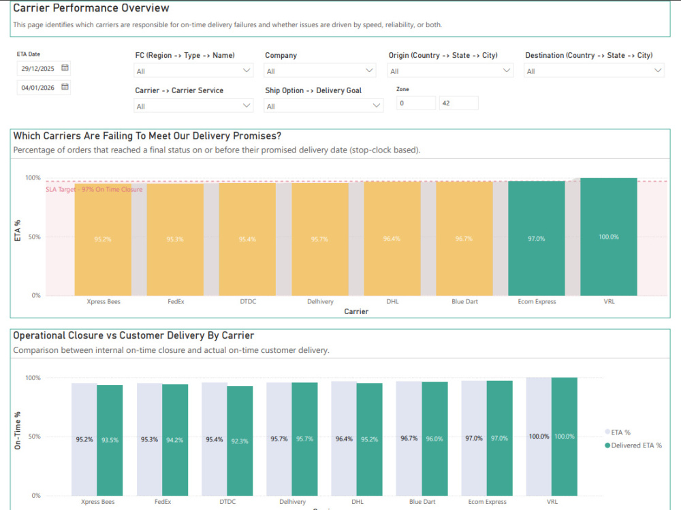This screenshot has width=681, height=510.
Task: Click the Xpress Bees axis label in top chart
Action: (104, 301)
